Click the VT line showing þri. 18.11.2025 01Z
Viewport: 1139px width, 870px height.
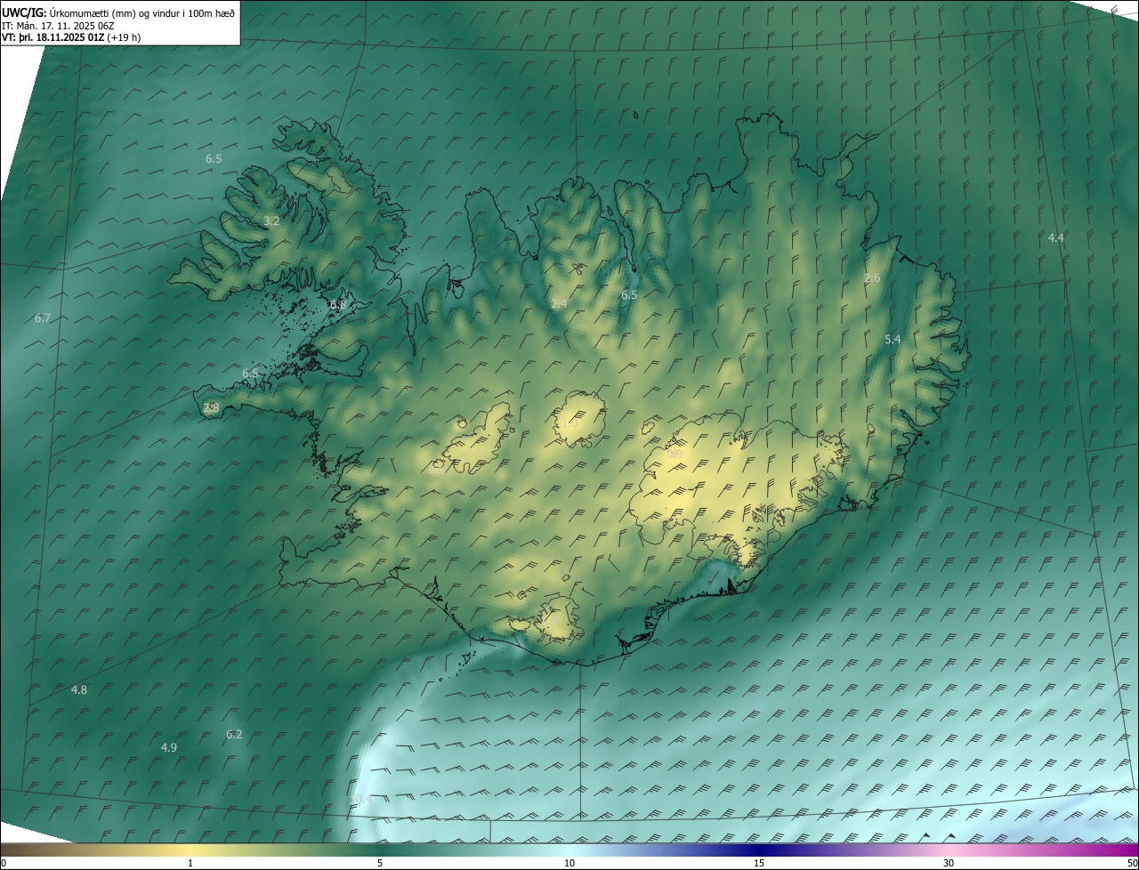(x=71, y=37)
